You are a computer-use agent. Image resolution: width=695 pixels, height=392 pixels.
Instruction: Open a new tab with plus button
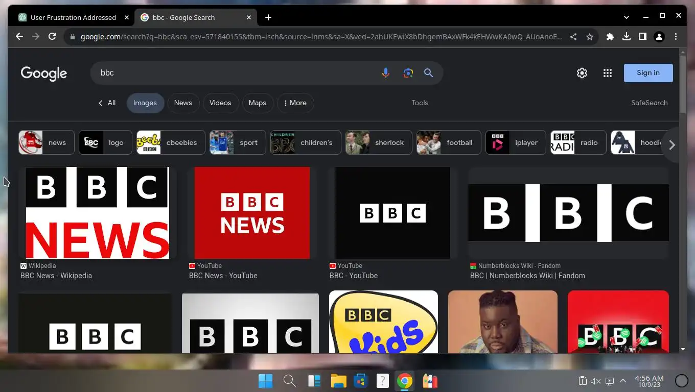[x=268, y=17]
